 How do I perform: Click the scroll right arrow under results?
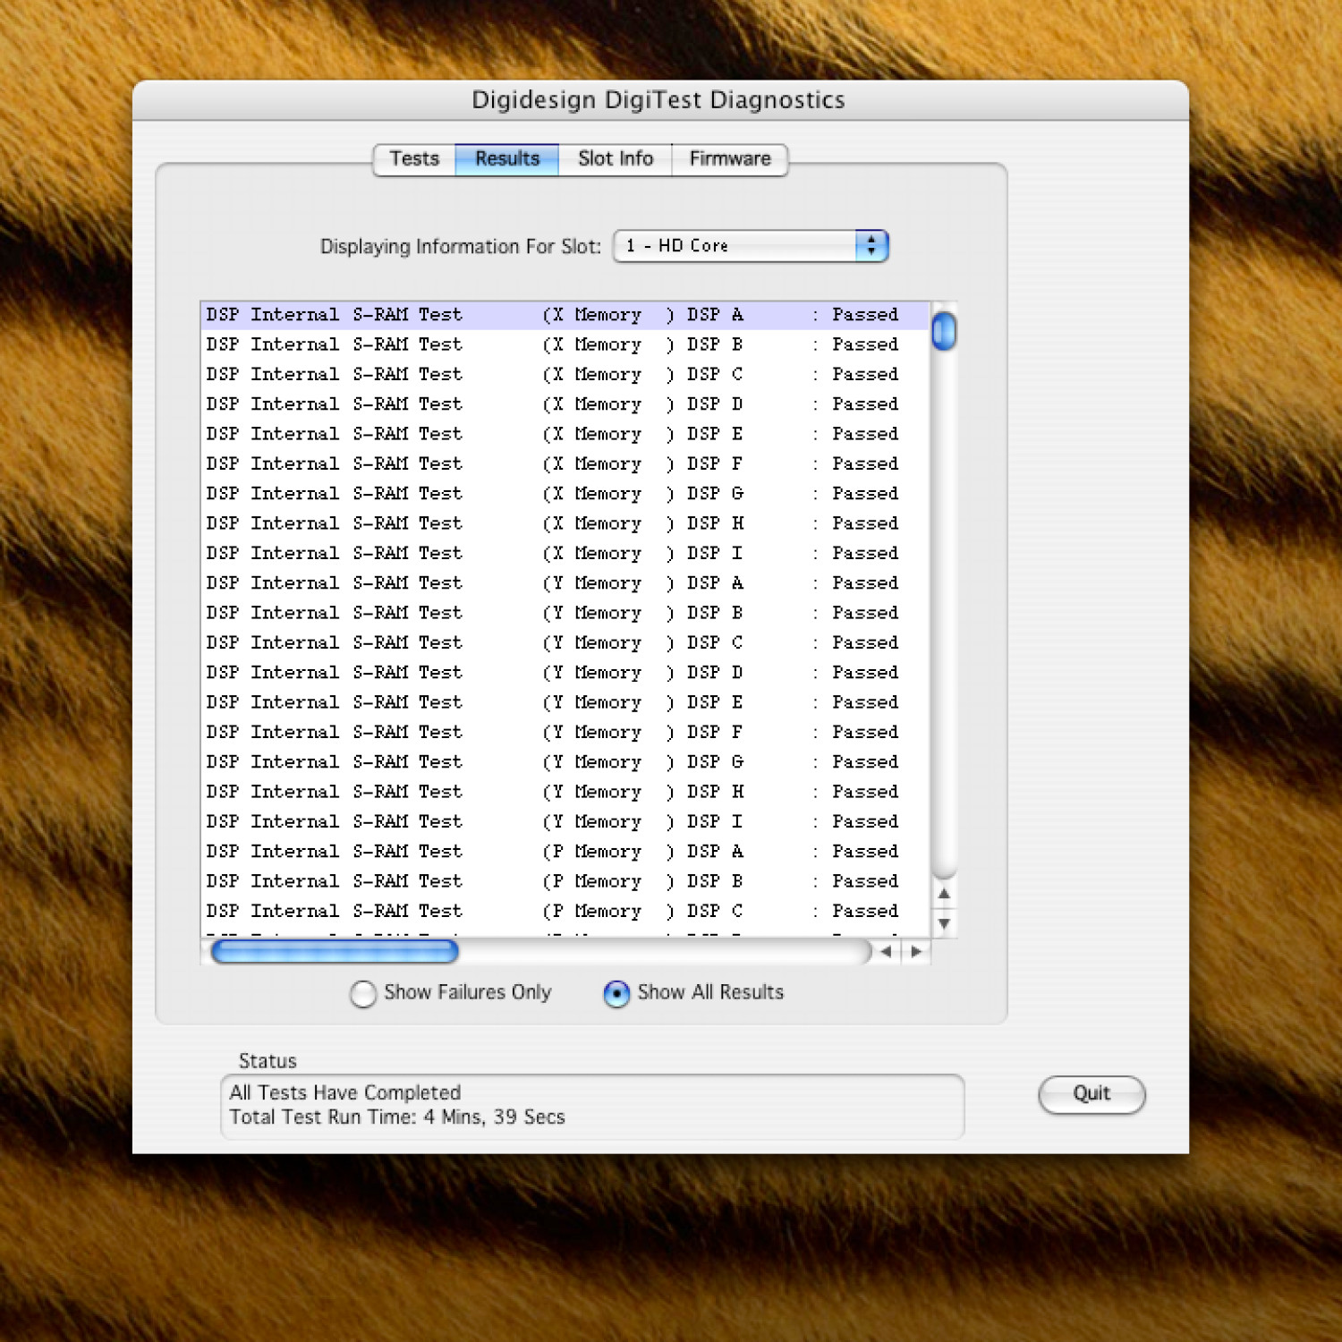click(916, 952)
